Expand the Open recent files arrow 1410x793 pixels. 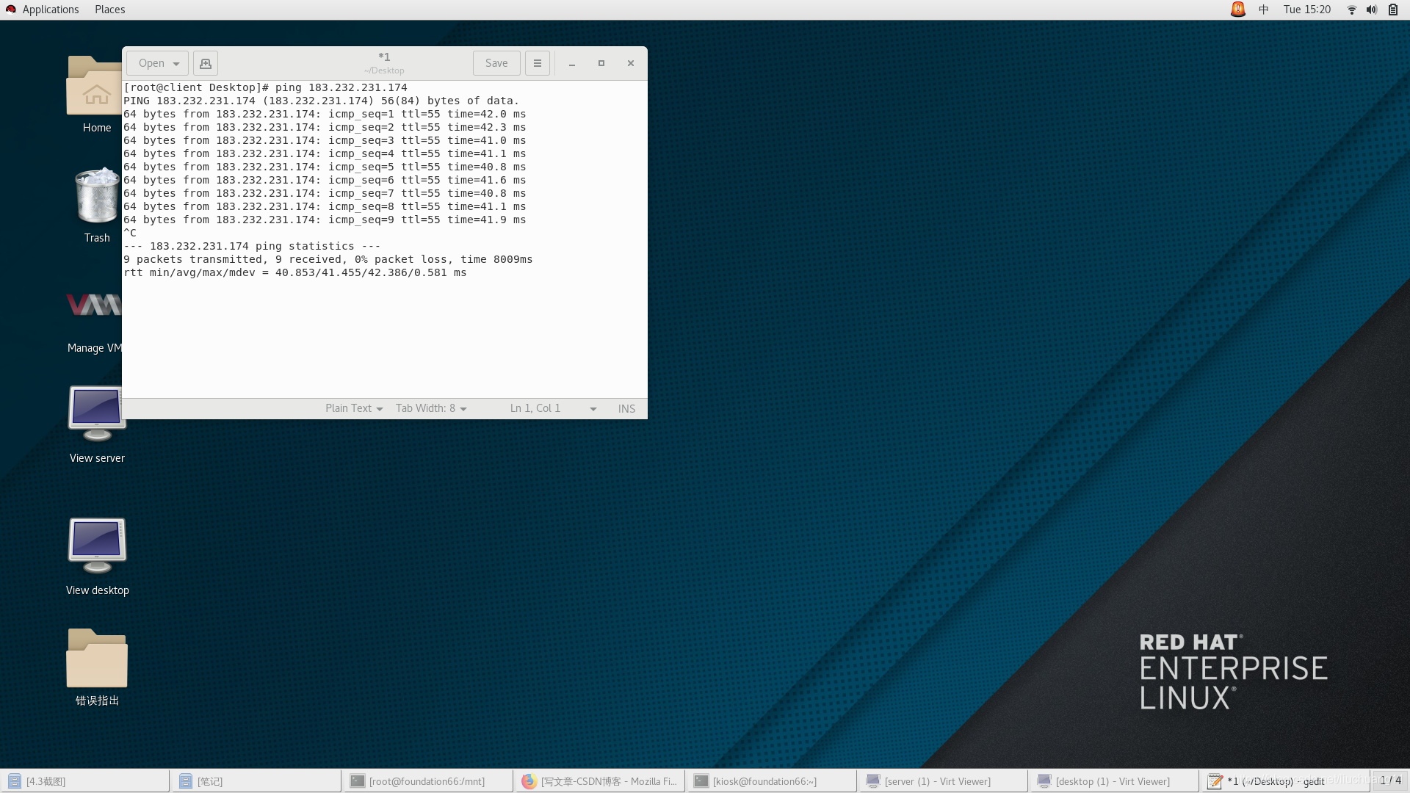coord(177,64)
